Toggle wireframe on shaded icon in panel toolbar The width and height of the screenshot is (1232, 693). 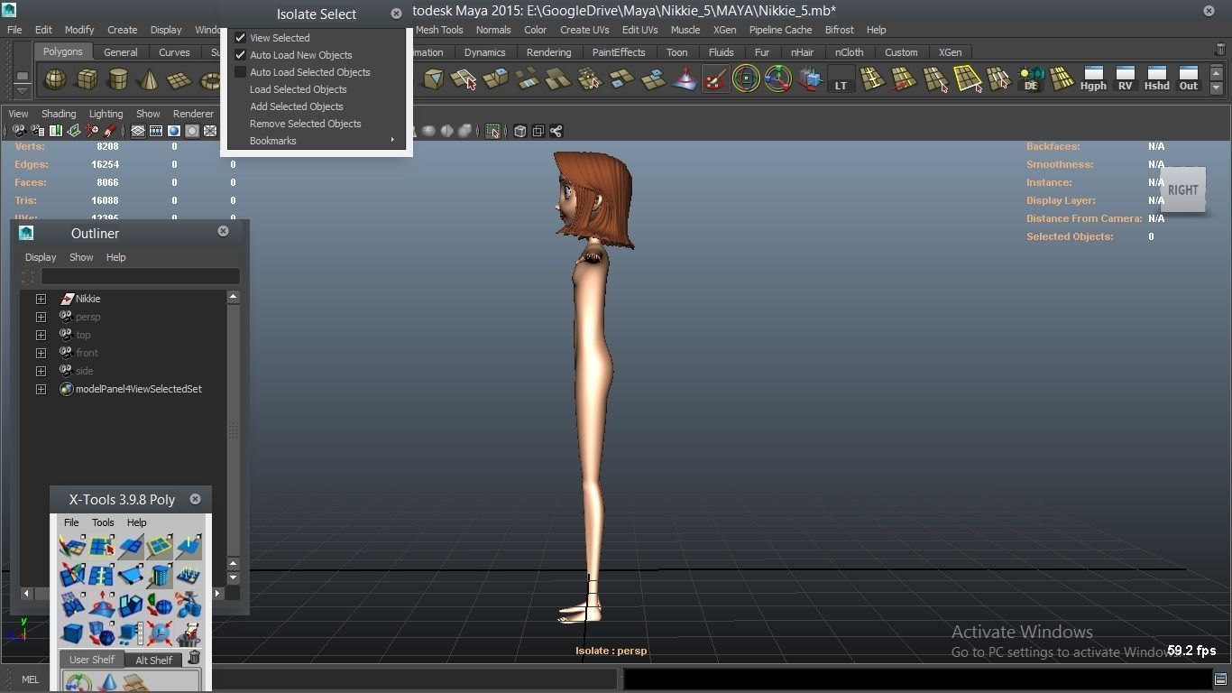coord(210,131)
